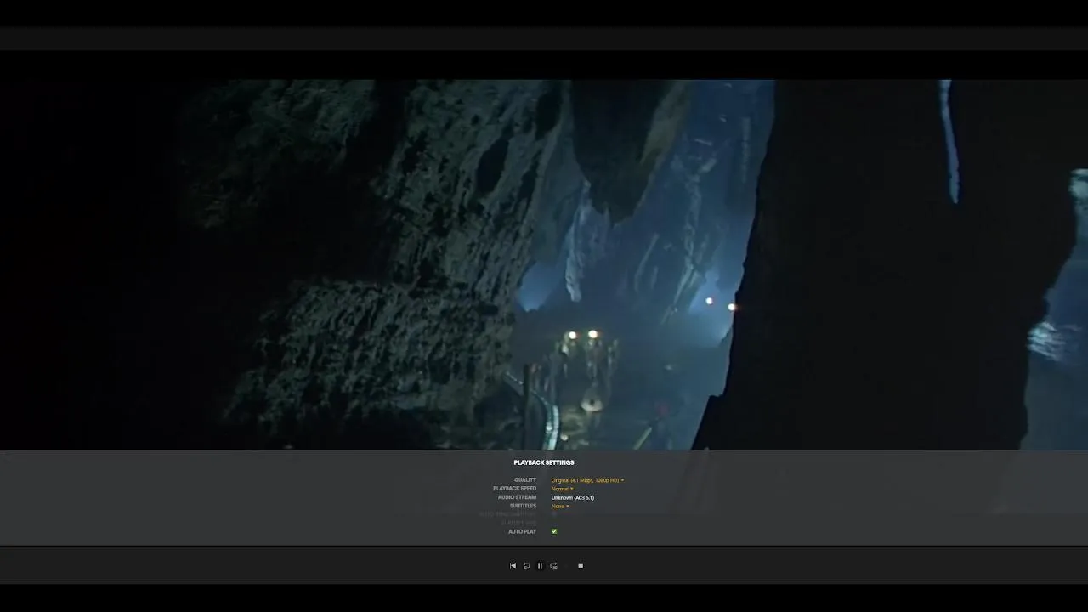Open the Playback Speed dropdown set to Normal
The height and width of the screenshot is (612, 1088).
pos(562,489)
